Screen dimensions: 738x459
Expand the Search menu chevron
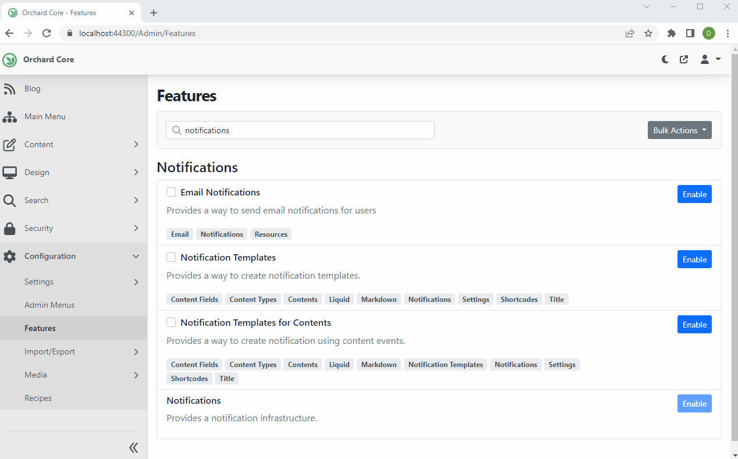(x=136, y=200)
